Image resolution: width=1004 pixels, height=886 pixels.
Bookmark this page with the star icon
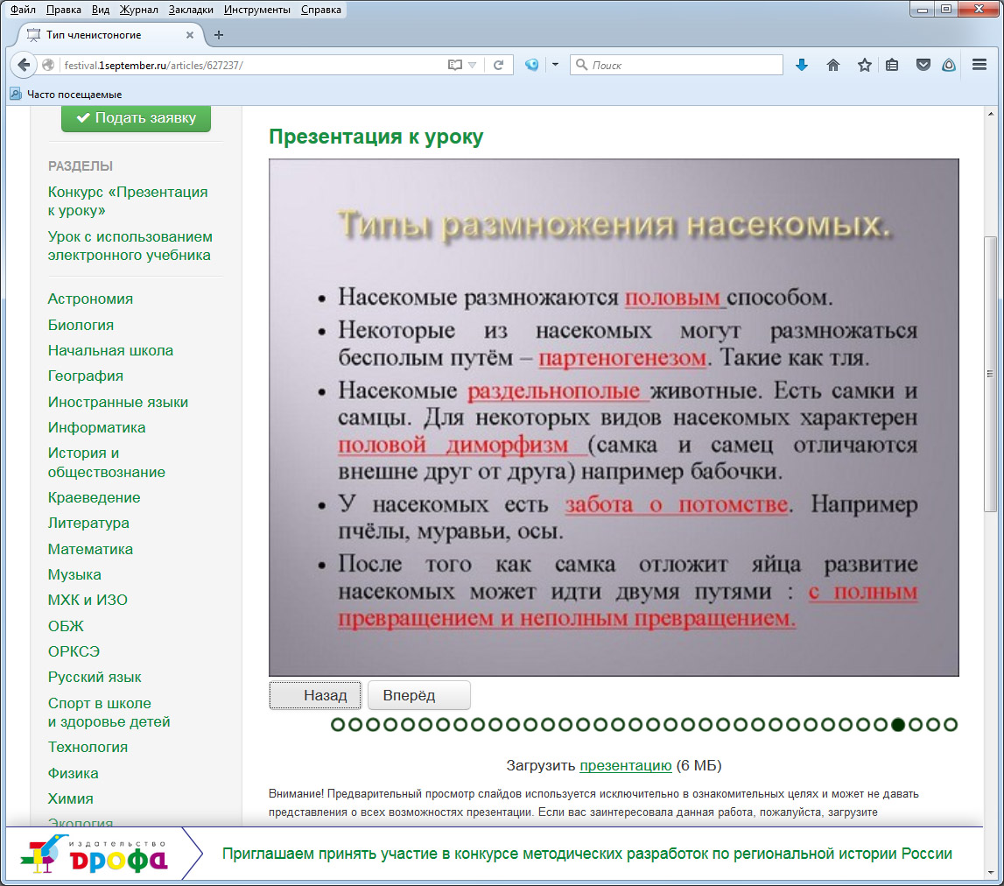pos(864,65)
